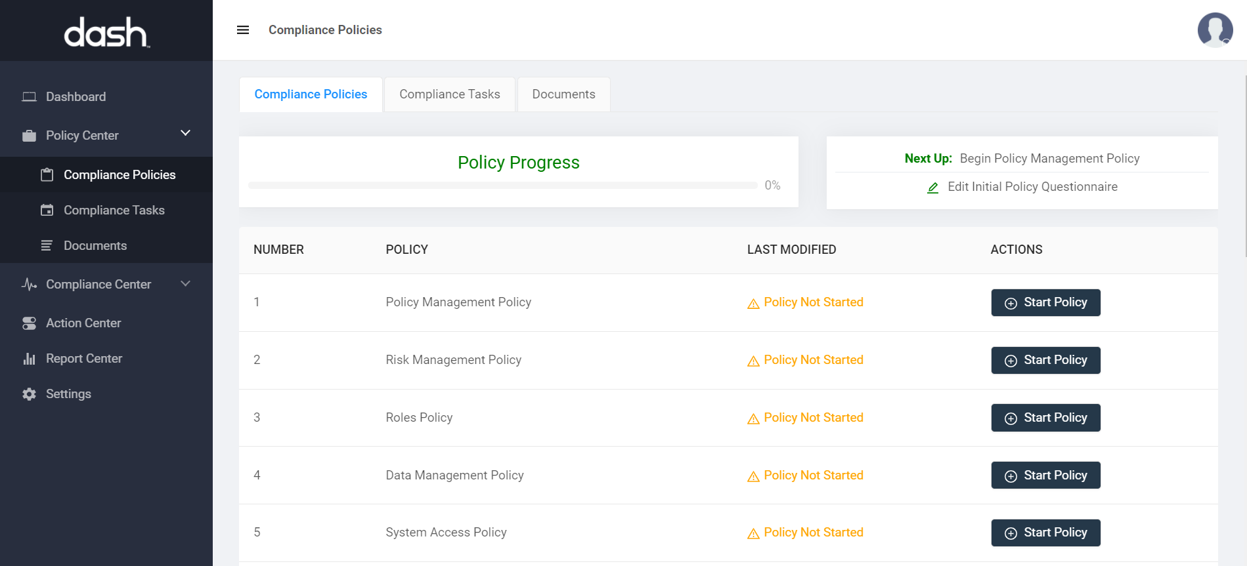The image size is (1247, 566).
Task: Switch to the Documents tab
Action: pos(563,94)
